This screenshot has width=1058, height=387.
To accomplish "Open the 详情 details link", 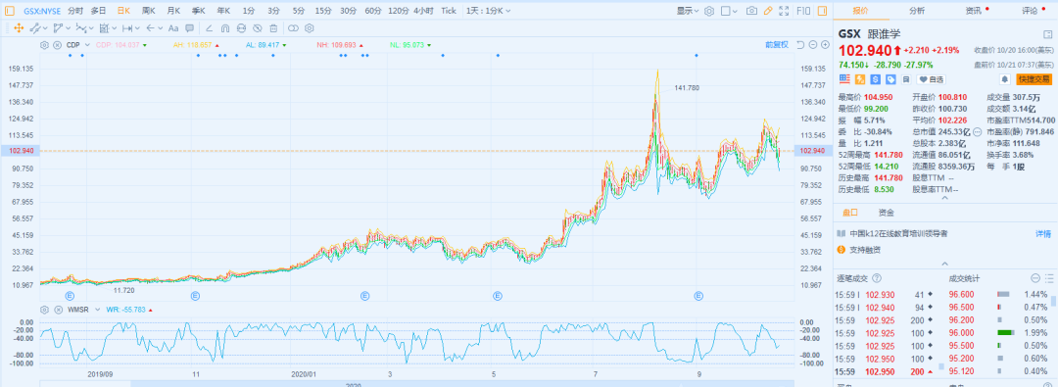I will coord(1043,234).
